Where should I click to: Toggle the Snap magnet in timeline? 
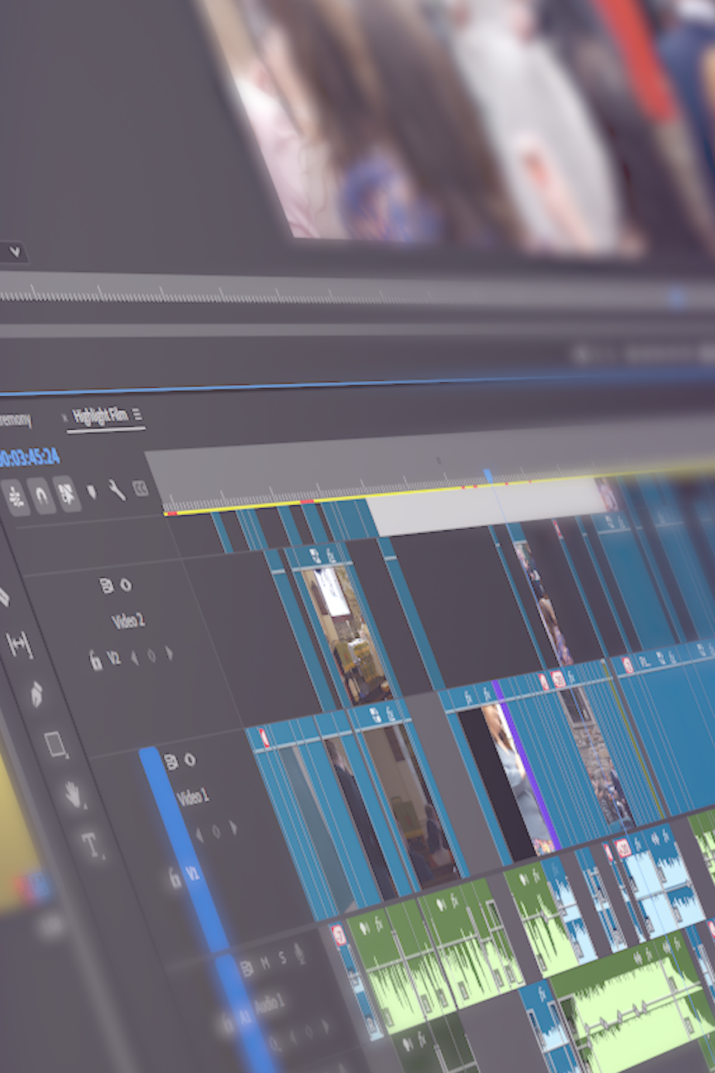pos(42,495)
